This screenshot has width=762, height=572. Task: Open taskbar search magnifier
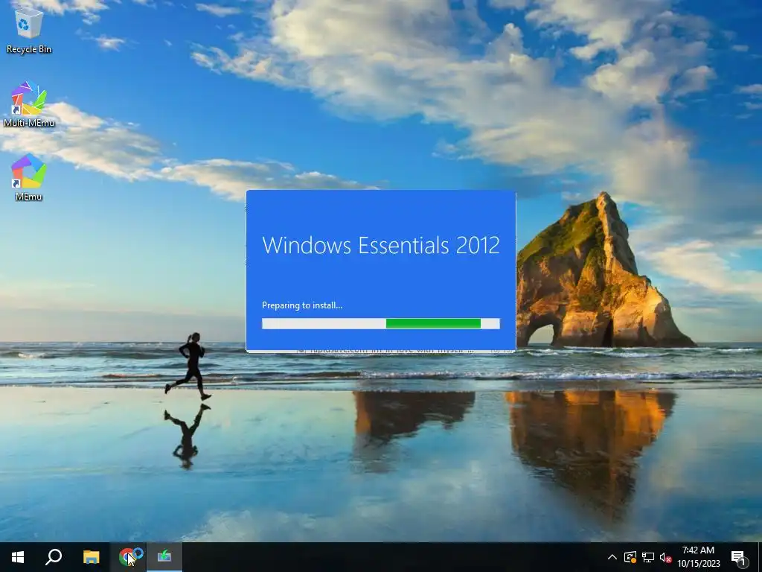coord(54,557)
